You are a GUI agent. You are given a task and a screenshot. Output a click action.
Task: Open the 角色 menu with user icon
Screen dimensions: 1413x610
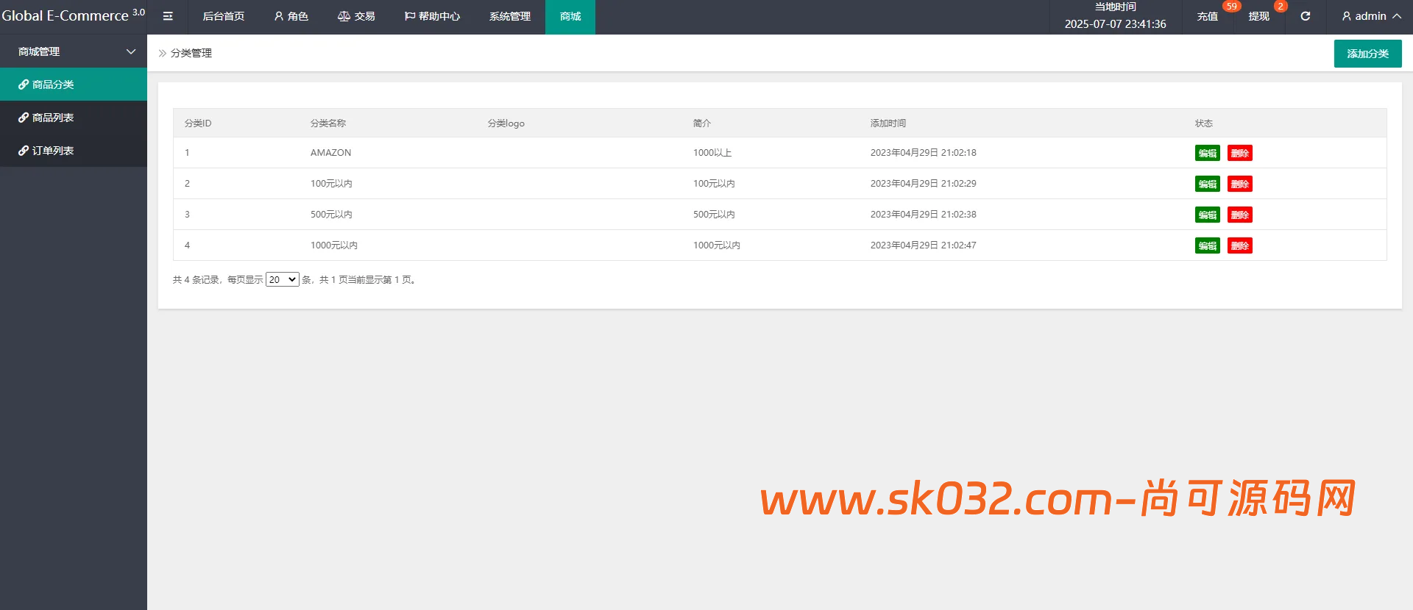291,16
